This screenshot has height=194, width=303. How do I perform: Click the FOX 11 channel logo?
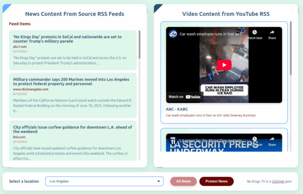click(x=173, y=141)
